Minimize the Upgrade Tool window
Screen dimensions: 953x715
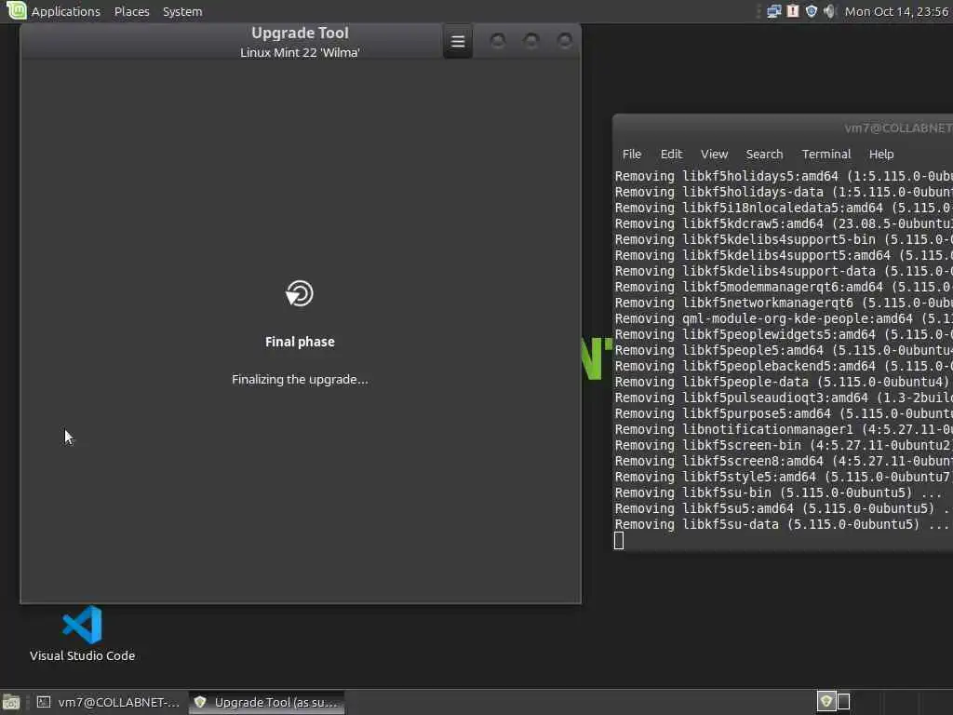tap(498, 41)
